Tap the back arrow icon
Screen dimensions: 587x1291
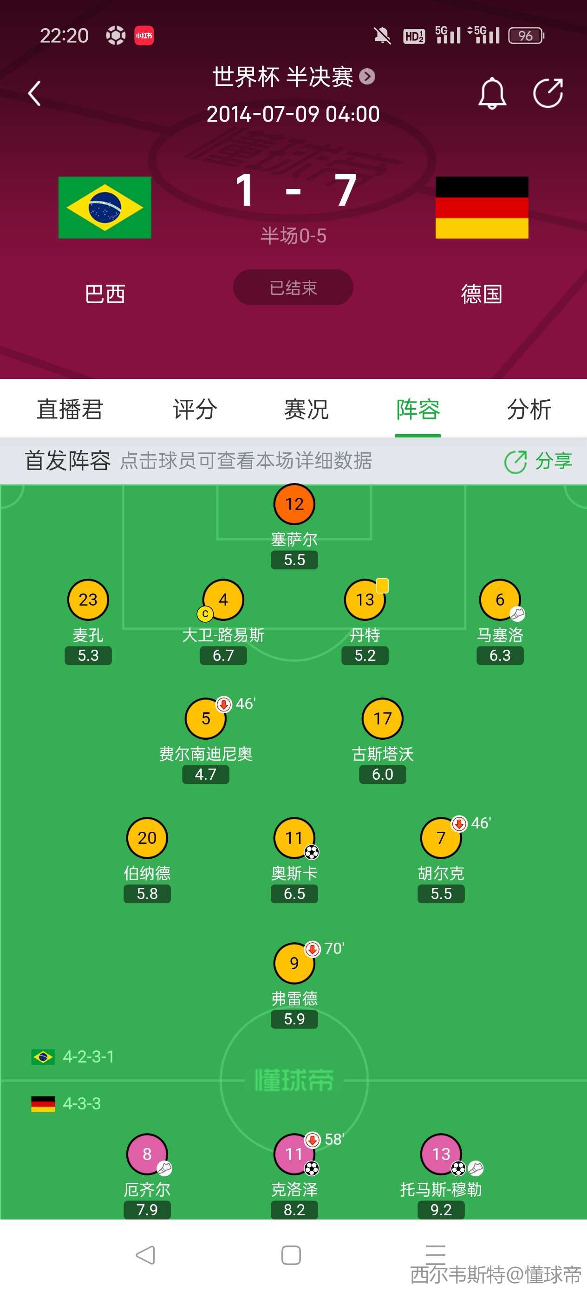pos(34,93)
